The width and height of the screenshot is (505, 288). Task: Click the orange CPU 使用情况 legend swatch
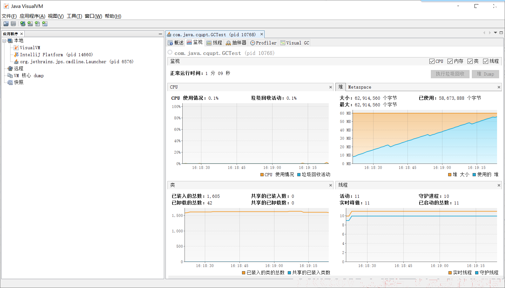tap(262, 175)
